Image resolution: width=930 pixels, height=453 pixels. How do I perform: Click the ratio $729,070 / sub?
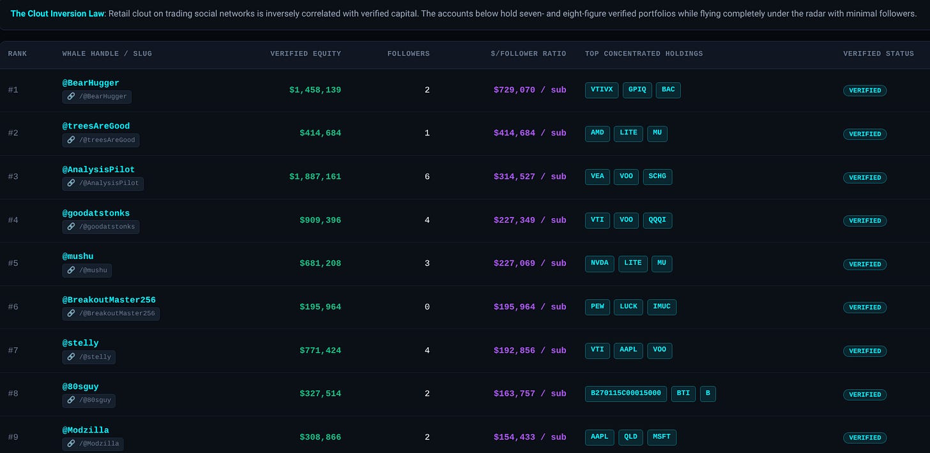pyautogui.click(x=530, y=90)
